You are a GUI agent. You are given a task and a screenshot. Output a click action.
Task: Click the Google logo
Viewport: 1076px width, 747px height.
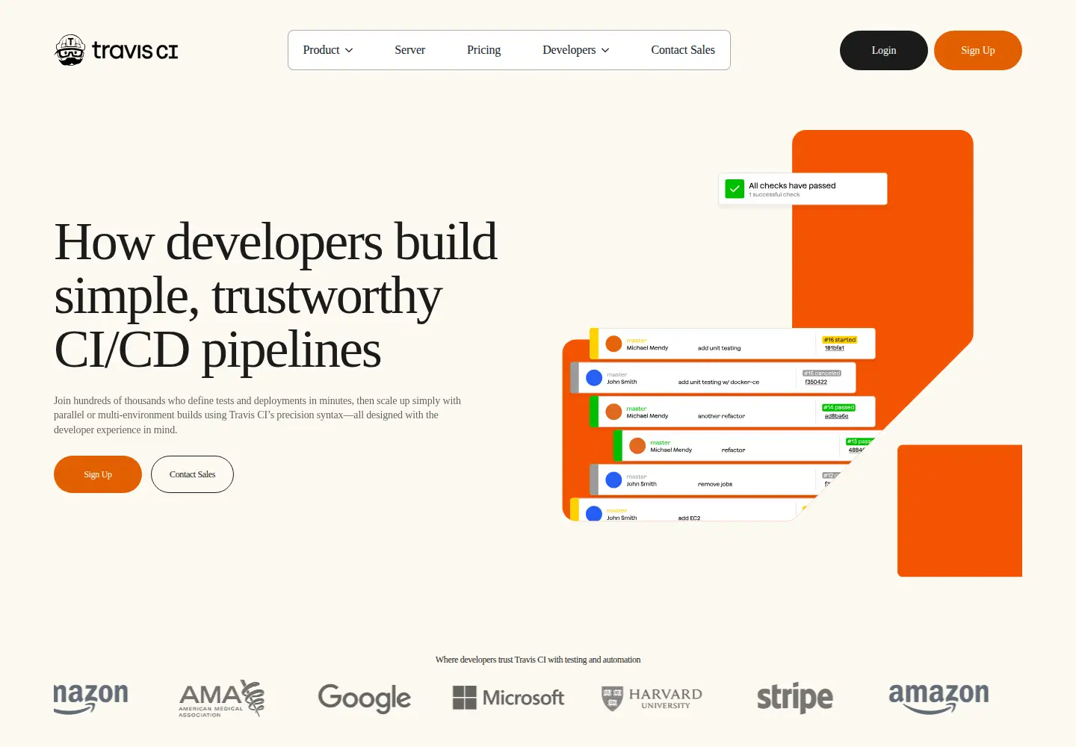(x=365, y=698)
